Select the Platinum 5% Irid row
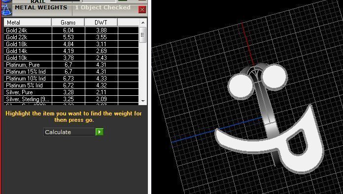 [71, 85]
